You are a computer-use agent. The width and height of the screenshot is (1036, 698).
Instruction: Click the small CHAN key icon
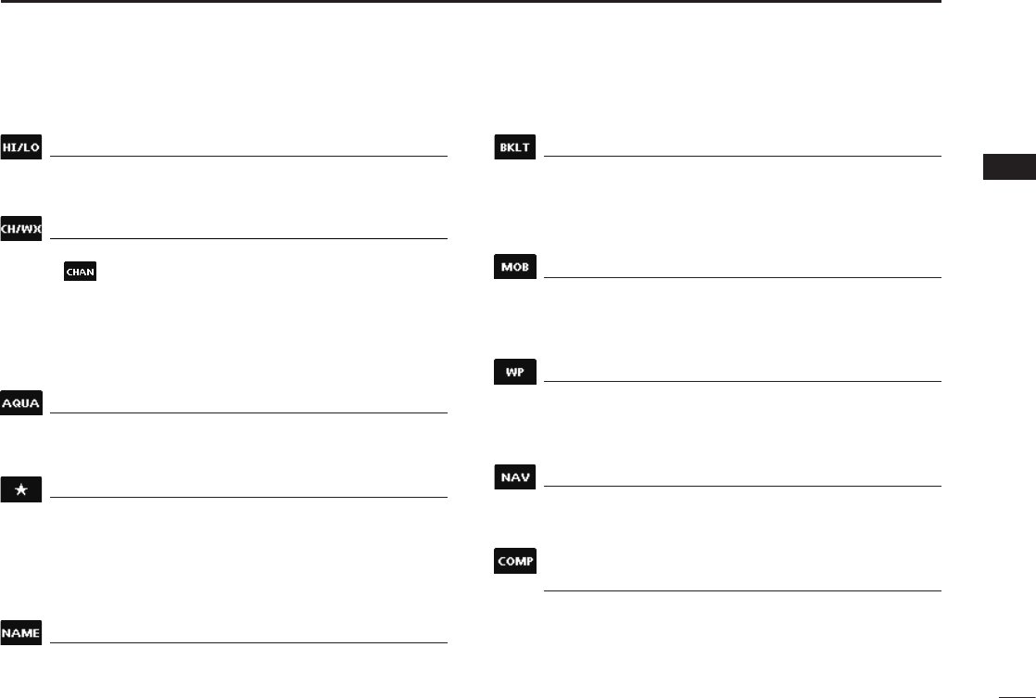(x=80, y=272)
